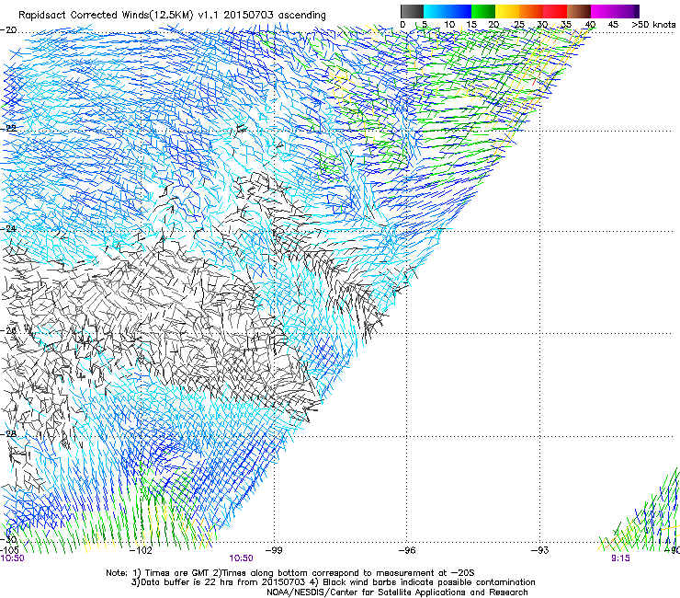Click the '10' legend tick label
The image size is (680, 598).
tap(449, 25)
